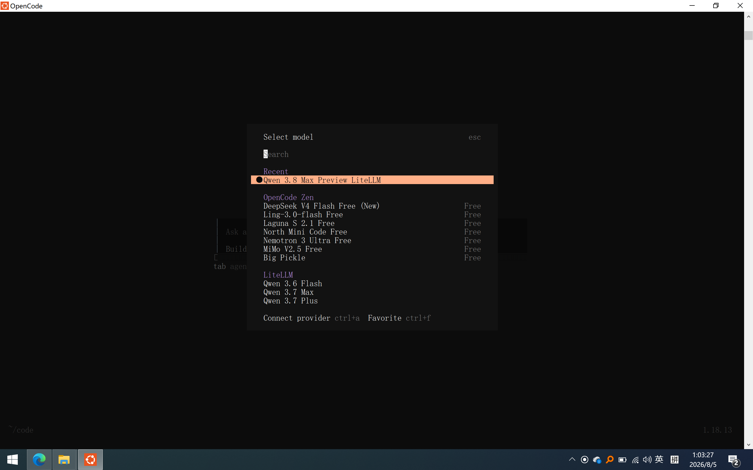Select Laguna S 2.1 Free
Image resolution: width=753 pixels, height=470 pixels.
point(372,223)
